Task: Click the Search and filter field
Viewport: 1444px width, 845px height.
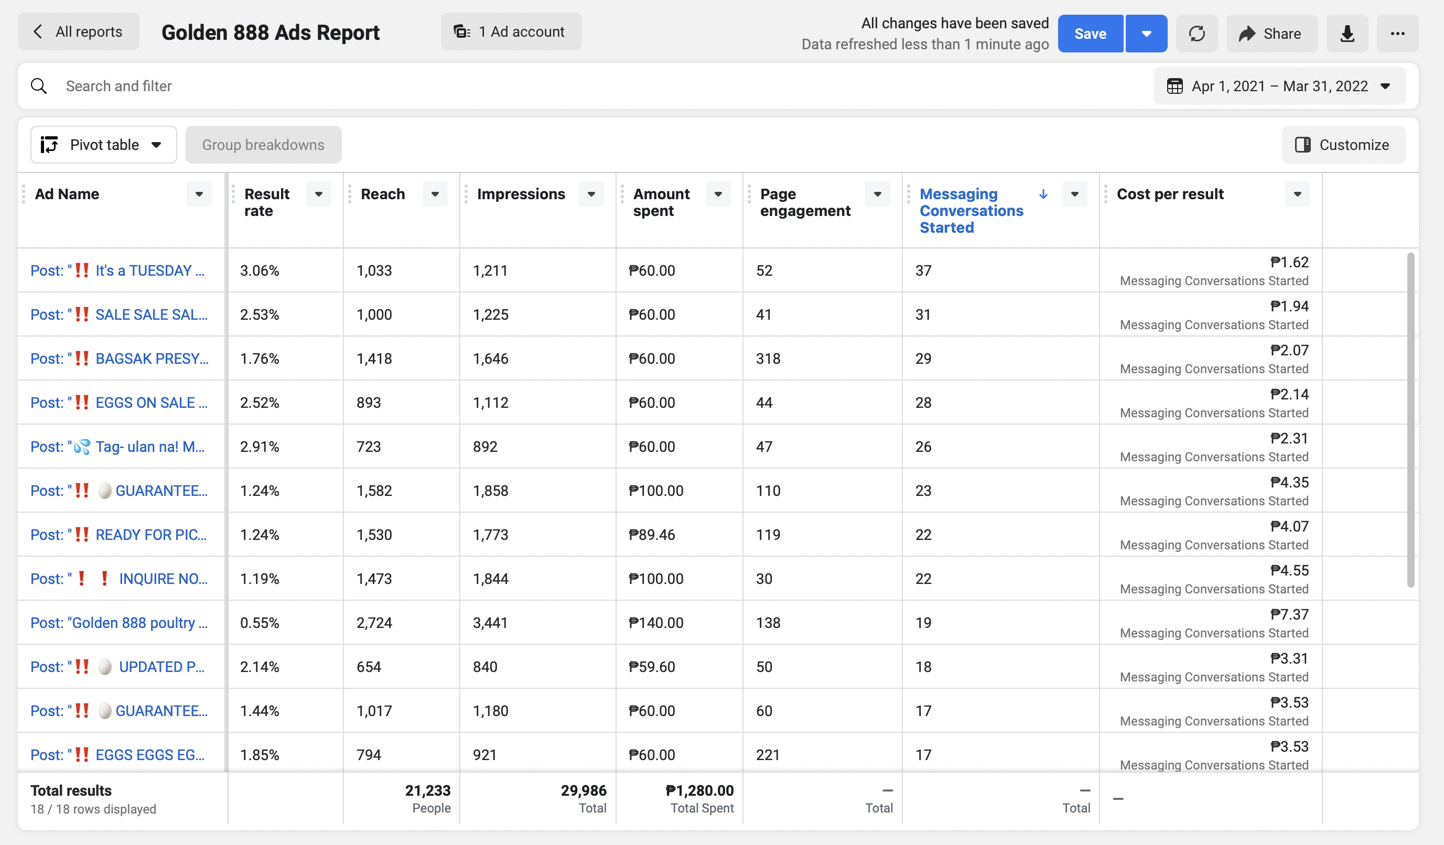Action: point(573,86)
